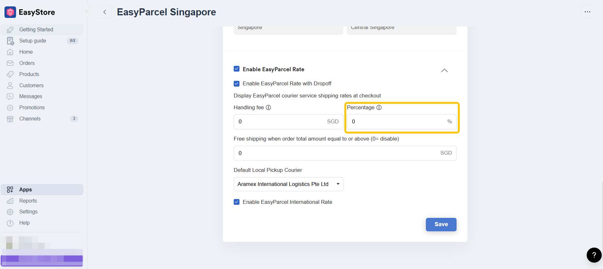Open Settings in sidebar
The image size is (603, 269).
tap(42, 212)
